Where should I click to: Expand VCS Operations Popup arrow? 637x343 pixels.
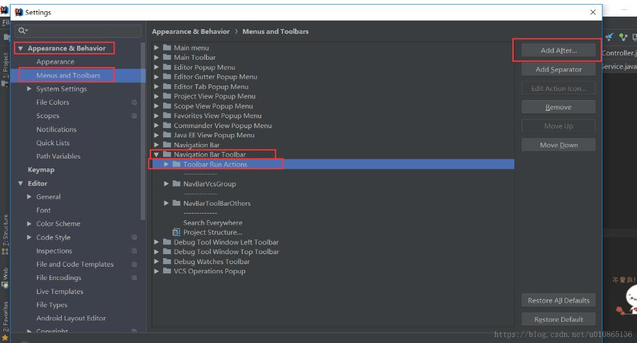pyautogui.click(x=156, y=271)
